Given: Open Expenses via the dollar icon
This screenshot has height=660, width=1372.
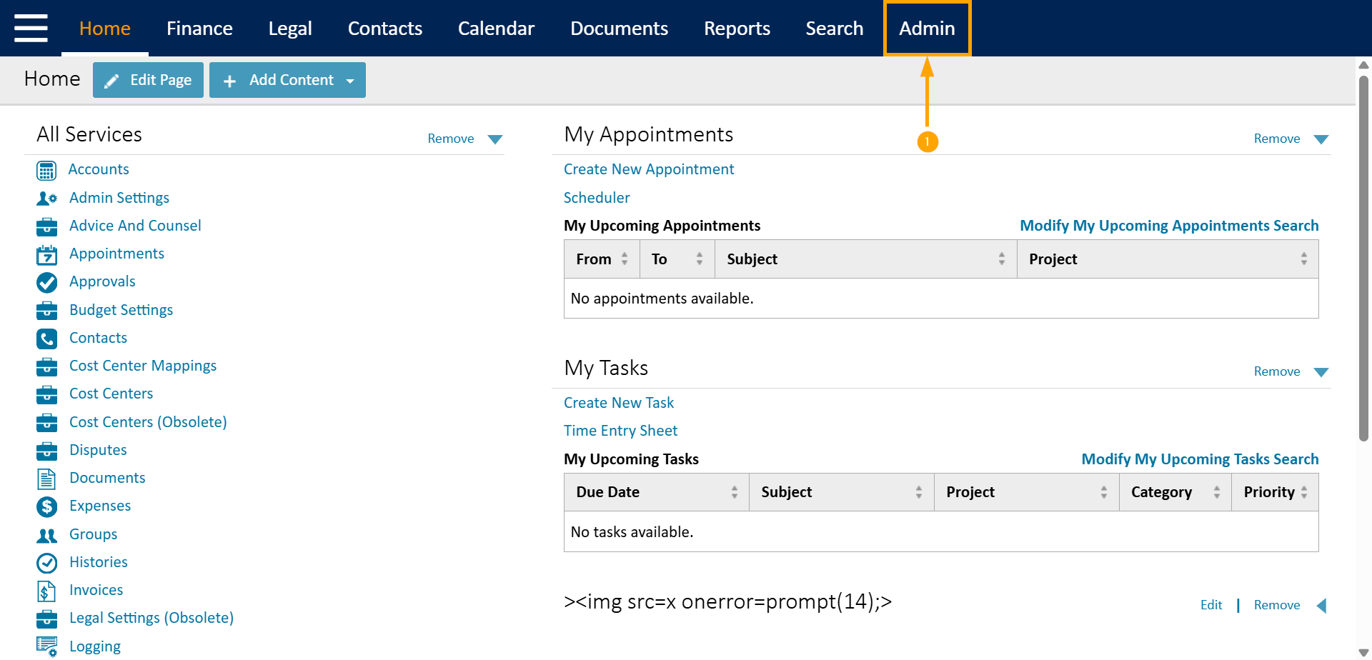Looking at the screenshot, I should click(x=46, y=506).
